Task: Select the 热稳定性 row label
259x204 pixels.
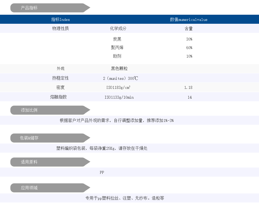Action: click(60, 78)
